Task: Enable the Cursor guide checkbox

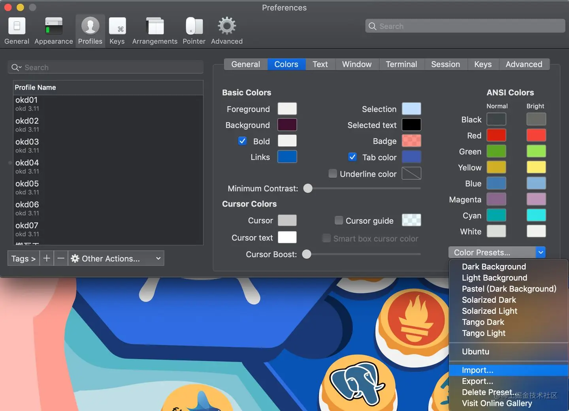Action: pyautogui.click(x=339, y=221)
